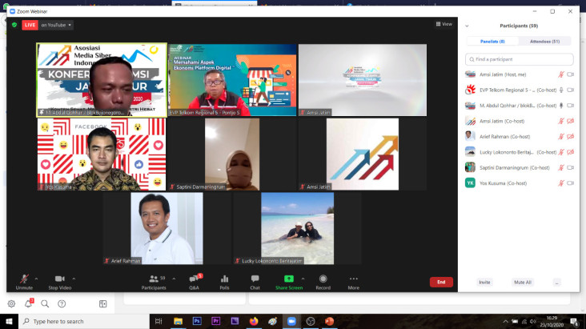Open video options arrow next to Stop Video
Viewport: 586px width, 329px height.
(74, 279)
